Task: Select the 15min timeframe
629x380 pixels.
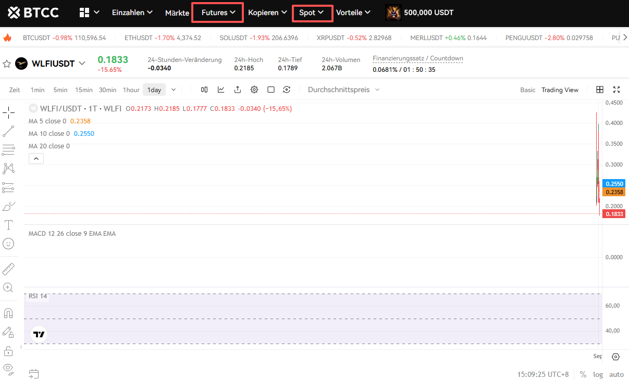Action: point(83,90)
